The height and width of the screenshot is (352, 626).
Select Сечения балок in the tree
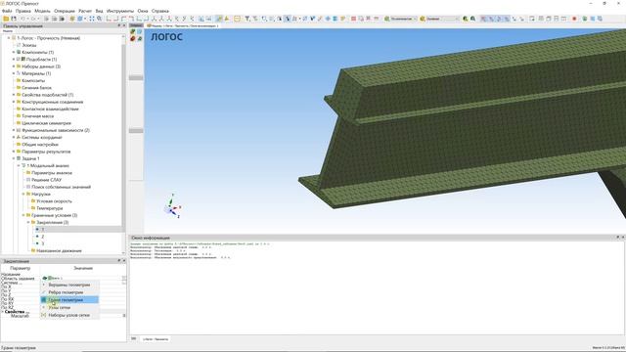click(37, 87)
